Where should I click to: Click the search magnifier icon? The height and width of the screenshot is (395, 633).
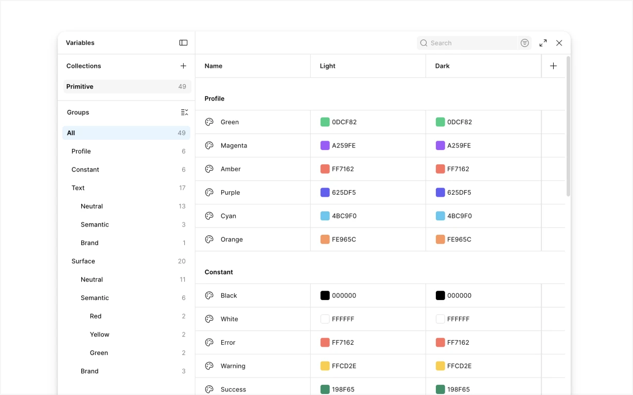(x=424, y=43)
